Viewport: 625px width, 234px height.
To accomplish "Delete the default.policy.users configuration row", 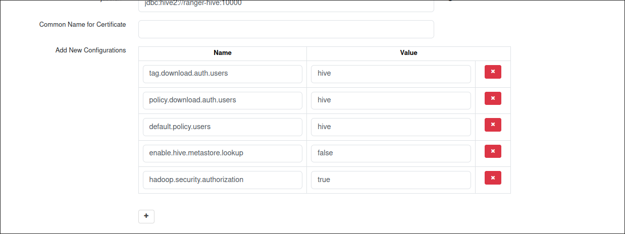I will point(493,125).
